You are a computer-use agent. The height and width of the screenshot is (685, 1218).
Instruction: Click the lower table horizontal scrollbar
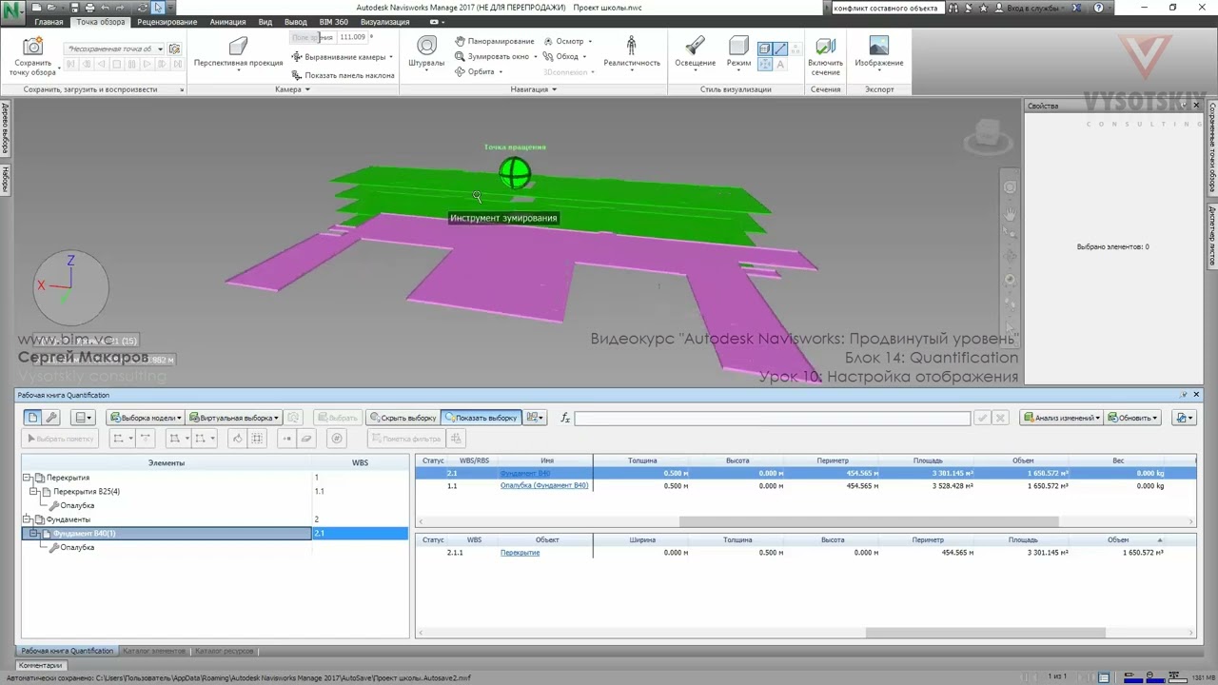pyautogui.click(x=985, y=633)
